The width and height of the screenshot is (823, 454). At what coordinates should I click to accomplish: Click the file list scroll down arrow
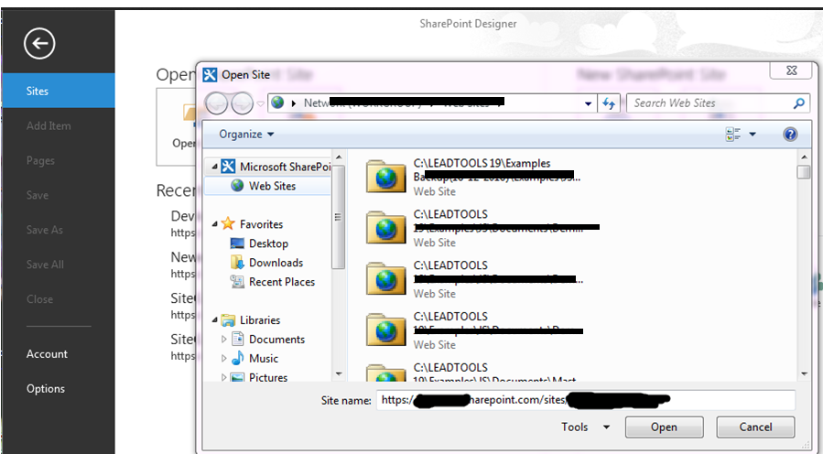coord(804,373)
